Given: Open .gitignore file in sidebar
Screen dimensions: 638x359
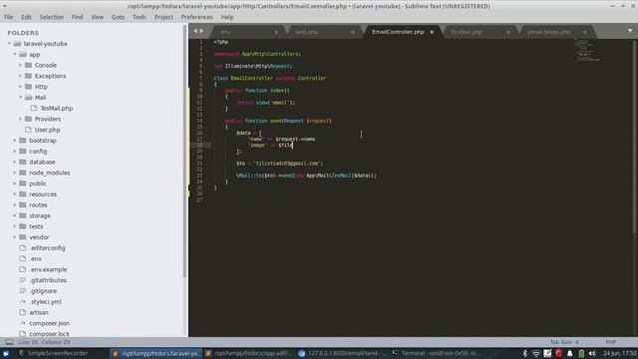Looking at the screenshot, I should coord(43,291).
